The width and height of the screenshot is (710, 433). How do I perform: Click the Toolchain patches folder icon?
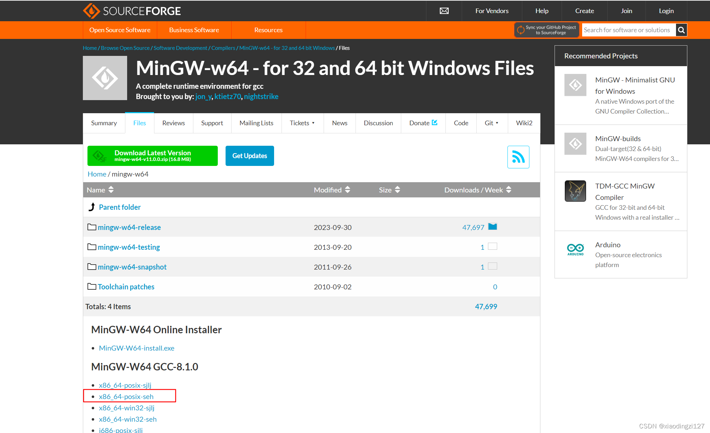click(92, 287)
